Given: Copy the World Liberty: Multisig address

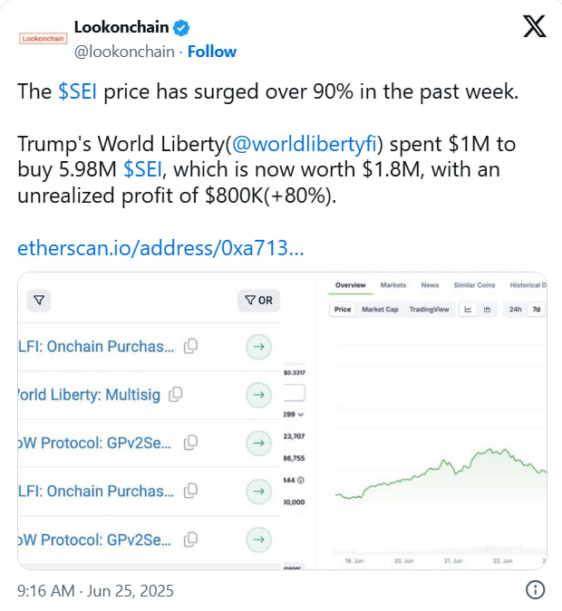Looking at the screenshot, I should pos(177,394).
